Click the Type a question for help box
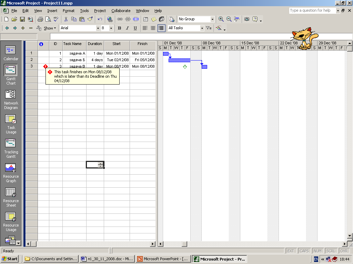 coord(312,11)
